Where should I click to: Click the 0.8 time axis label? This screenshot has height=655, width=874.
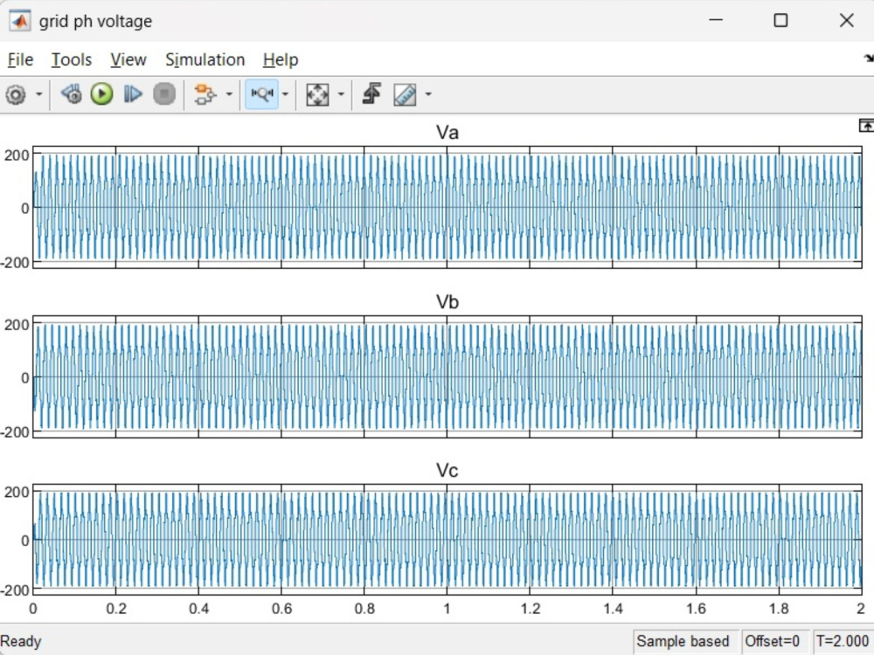pyautogui.click(x=364, y=609)
